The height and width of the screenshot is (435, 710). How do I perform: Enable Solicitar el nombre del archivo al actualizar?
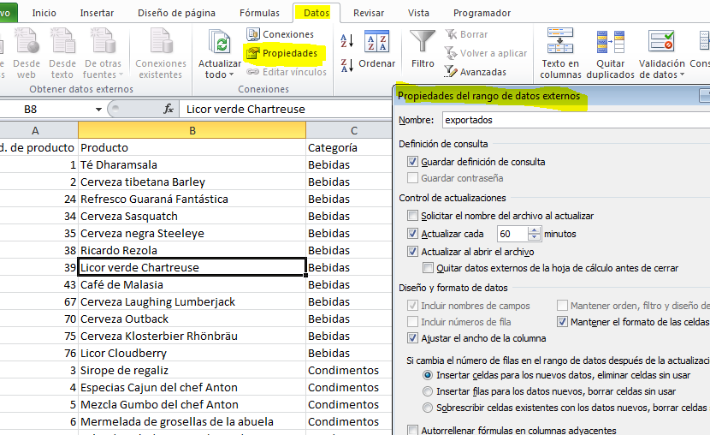[412, 216]
